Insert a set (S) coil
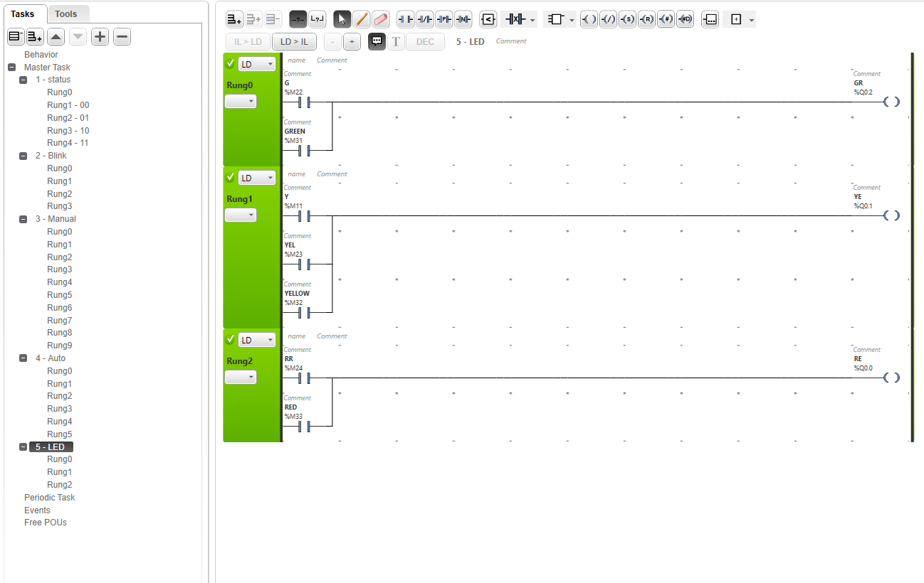Screen dimensions: 924x583 click(627, 19)
